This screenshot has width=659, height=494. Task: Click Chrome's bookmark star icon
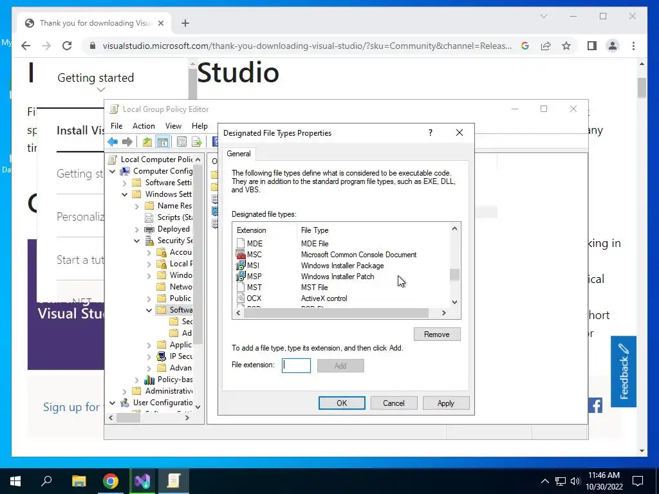(566, 46)
